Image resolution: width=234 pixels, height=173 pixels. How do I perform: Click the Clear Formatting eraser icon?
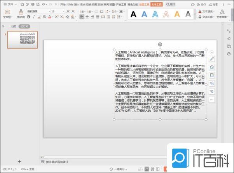(67, 17)
